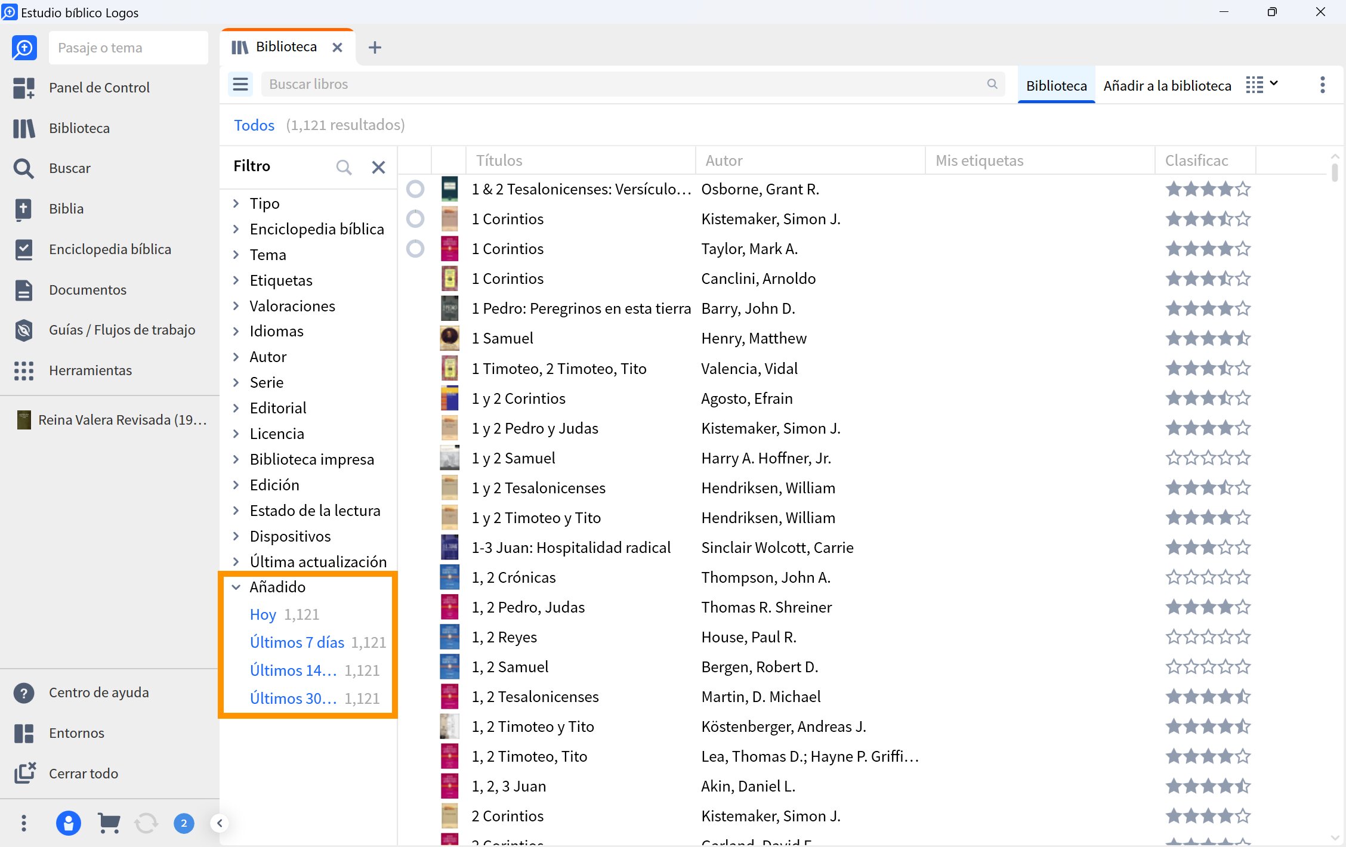Open the view mode dropdown grid icon

tap(1262, 85)
